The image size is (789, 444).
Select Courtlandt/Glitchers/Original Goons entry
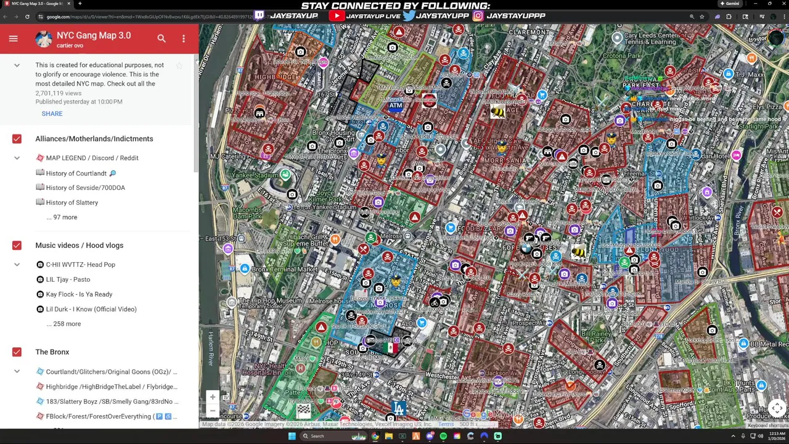[x=106, y=372]
